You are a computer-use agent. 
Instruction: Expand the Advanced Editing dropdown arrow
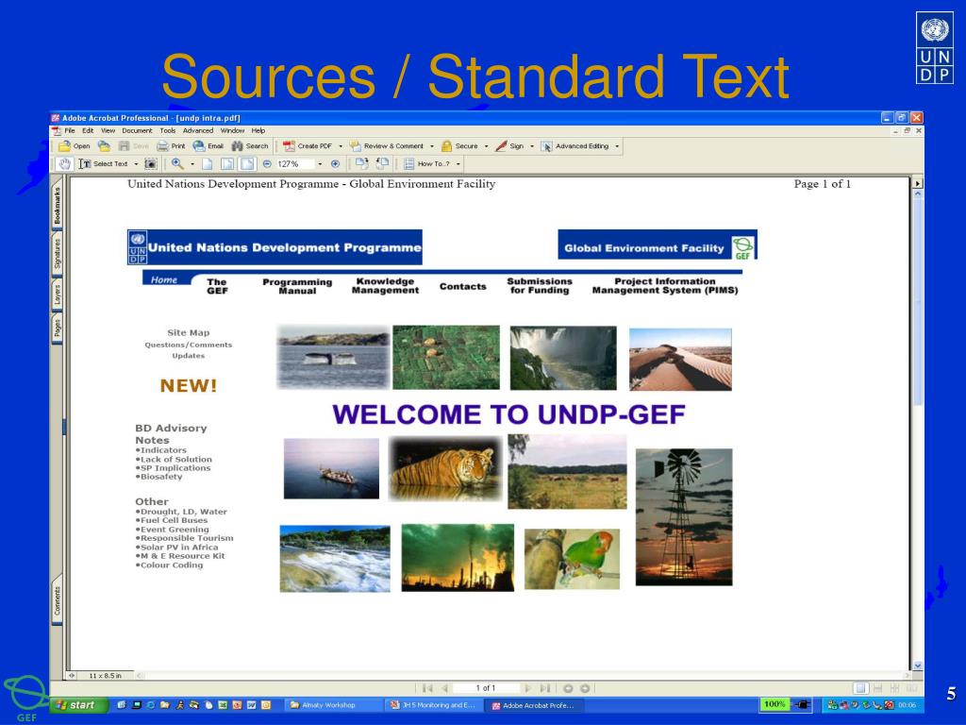point(617,146)
